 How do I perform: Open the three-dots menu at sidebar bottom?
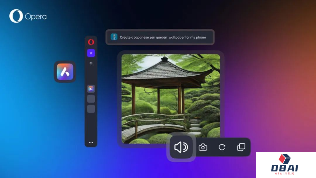coord(91,143)
